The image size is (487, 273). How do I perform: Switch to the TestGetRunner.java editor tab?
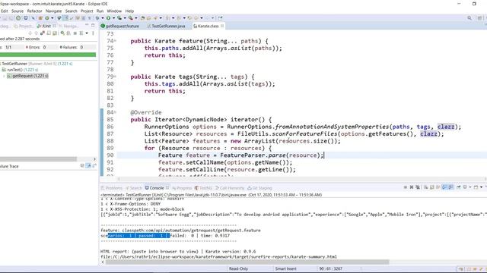pyautogui.click(x=168, y=26)
